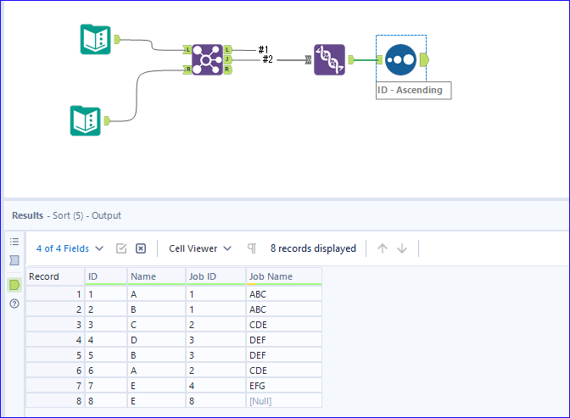Click the Sort tool's output anchor

point(424,59)
